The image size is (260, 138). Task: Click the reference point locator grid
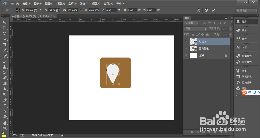coord(18,10)
